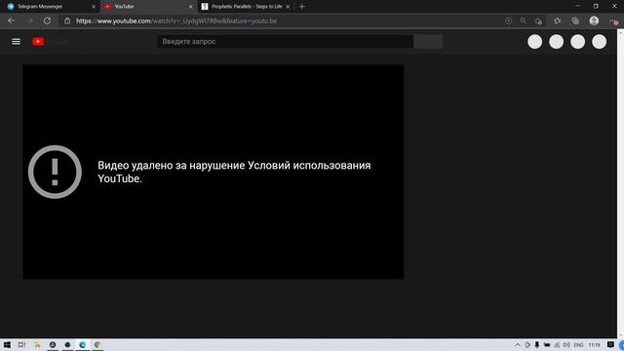Open the browser profile avatar
Screen dimensions: 624x351
click(x=594, y=20)
